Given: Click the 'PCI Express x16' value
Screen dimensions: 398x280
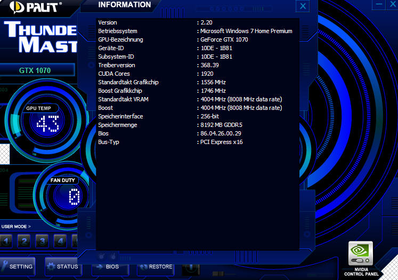Looking at the screenshot, I should pos(221,142).
